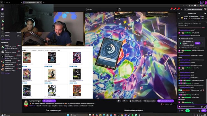Screen dimensions: 207x116
Task: Open NoWay4u_Sir channel in sidebar
Action: click(x=11, y=65)
